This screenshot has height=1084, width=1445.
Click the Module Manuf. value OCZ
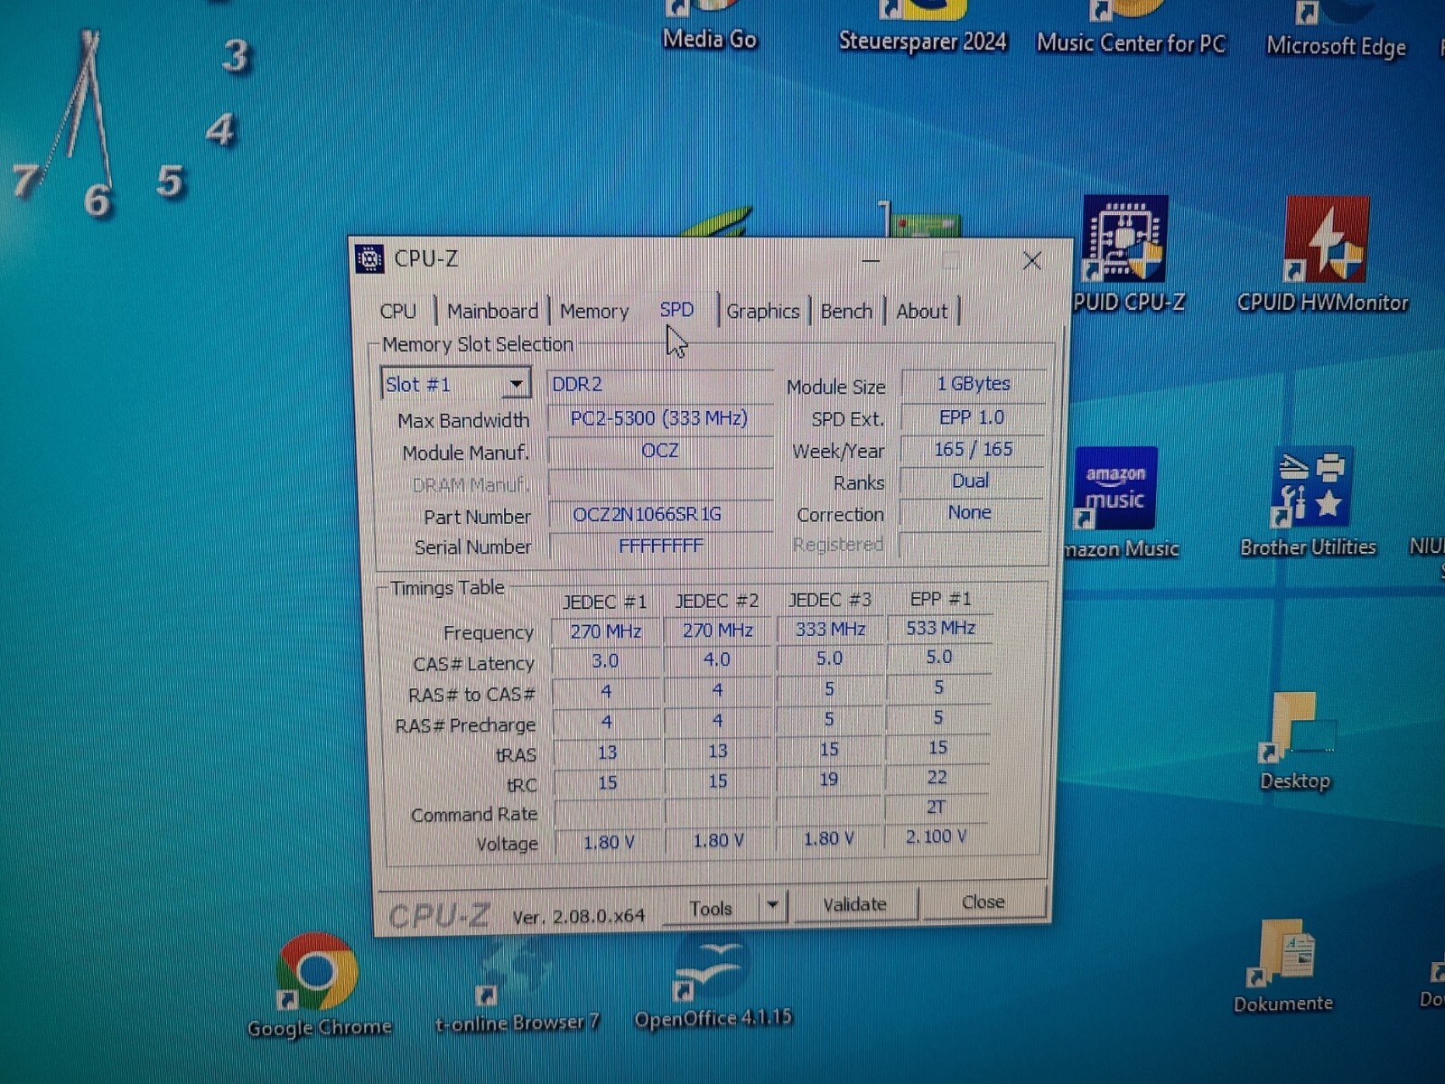pyautogui.click(x=660, y=450)
